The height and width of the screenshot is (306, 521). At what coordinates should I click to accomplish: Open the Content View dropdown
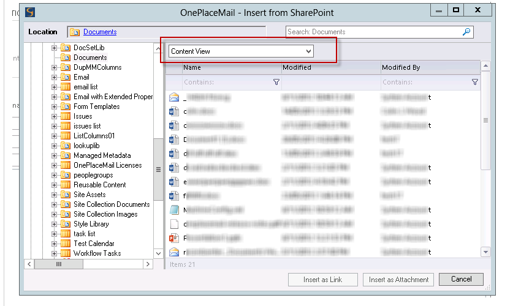(241, 51)
